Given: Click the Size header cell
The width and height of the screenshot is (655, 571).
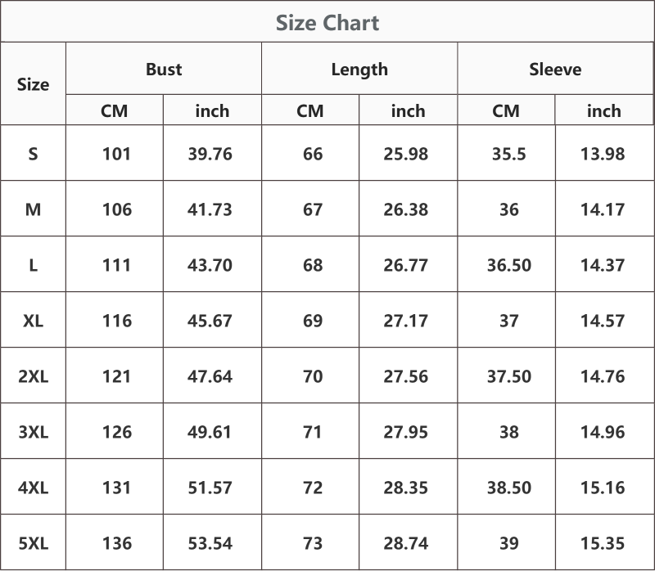Looking at the screenshot, I should pos(33,84).
